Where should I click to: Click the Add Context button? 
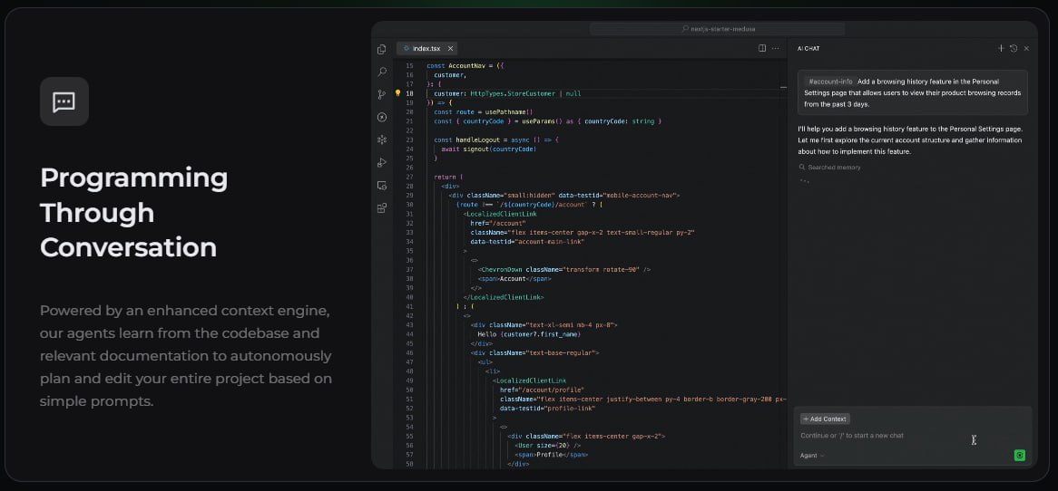click(x=825, y=419)
